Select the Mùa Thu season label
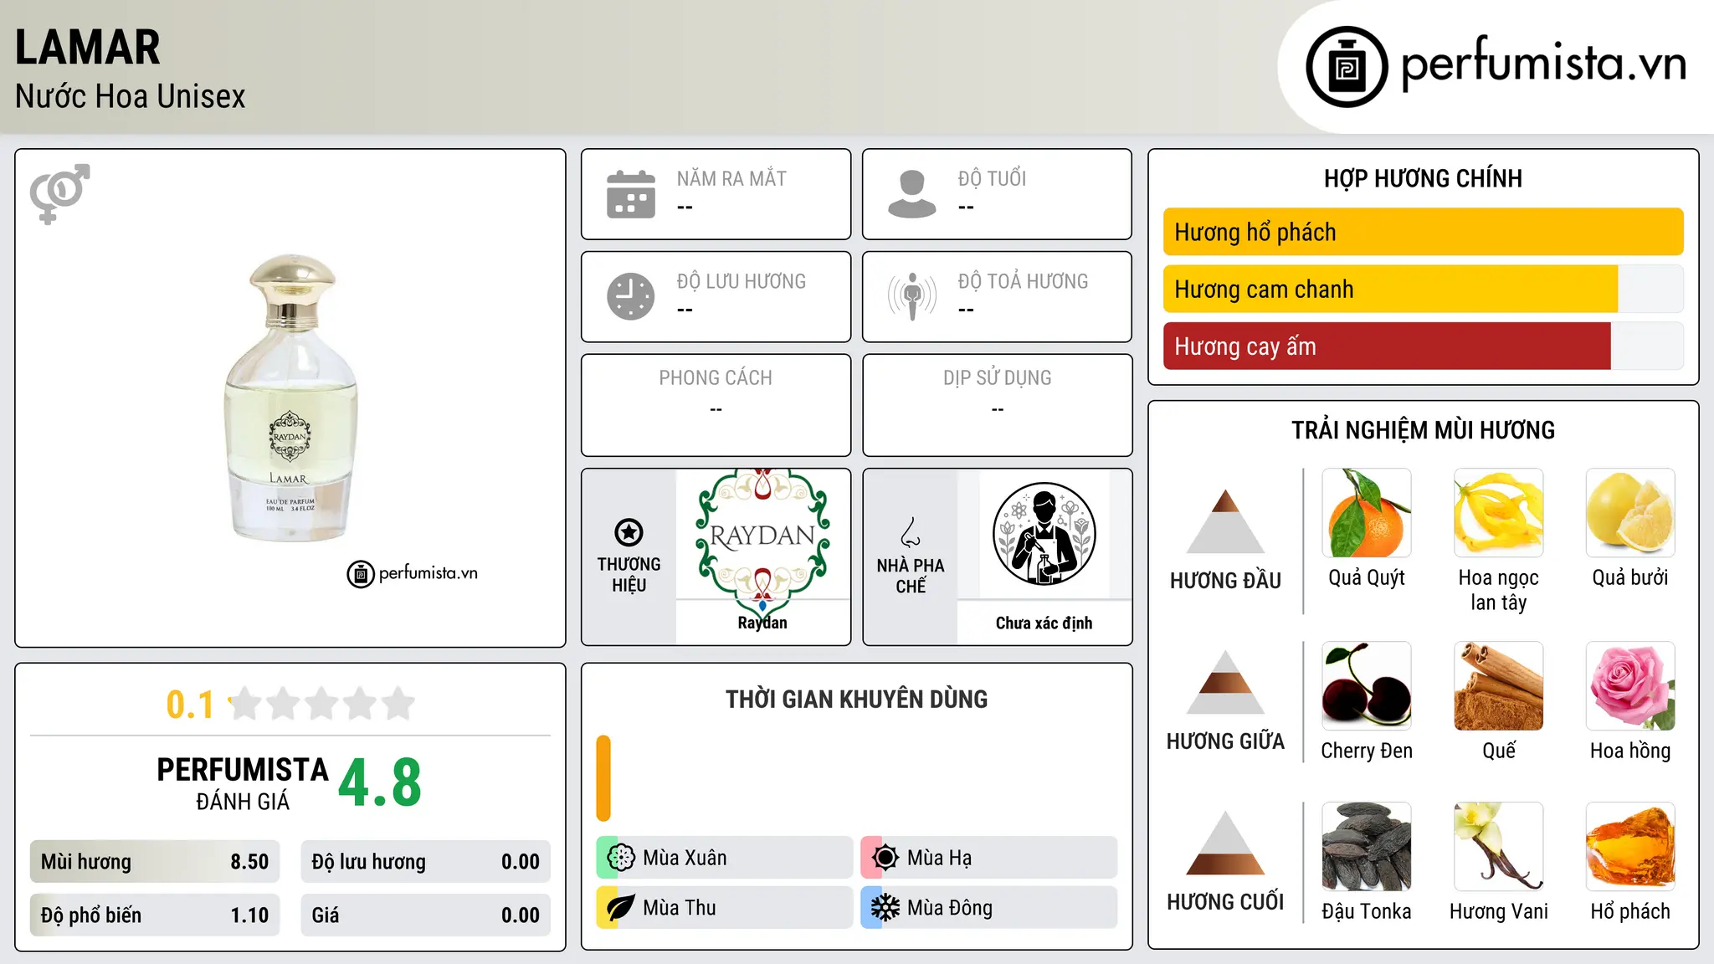1714x964 pixels. click(680, 908)
